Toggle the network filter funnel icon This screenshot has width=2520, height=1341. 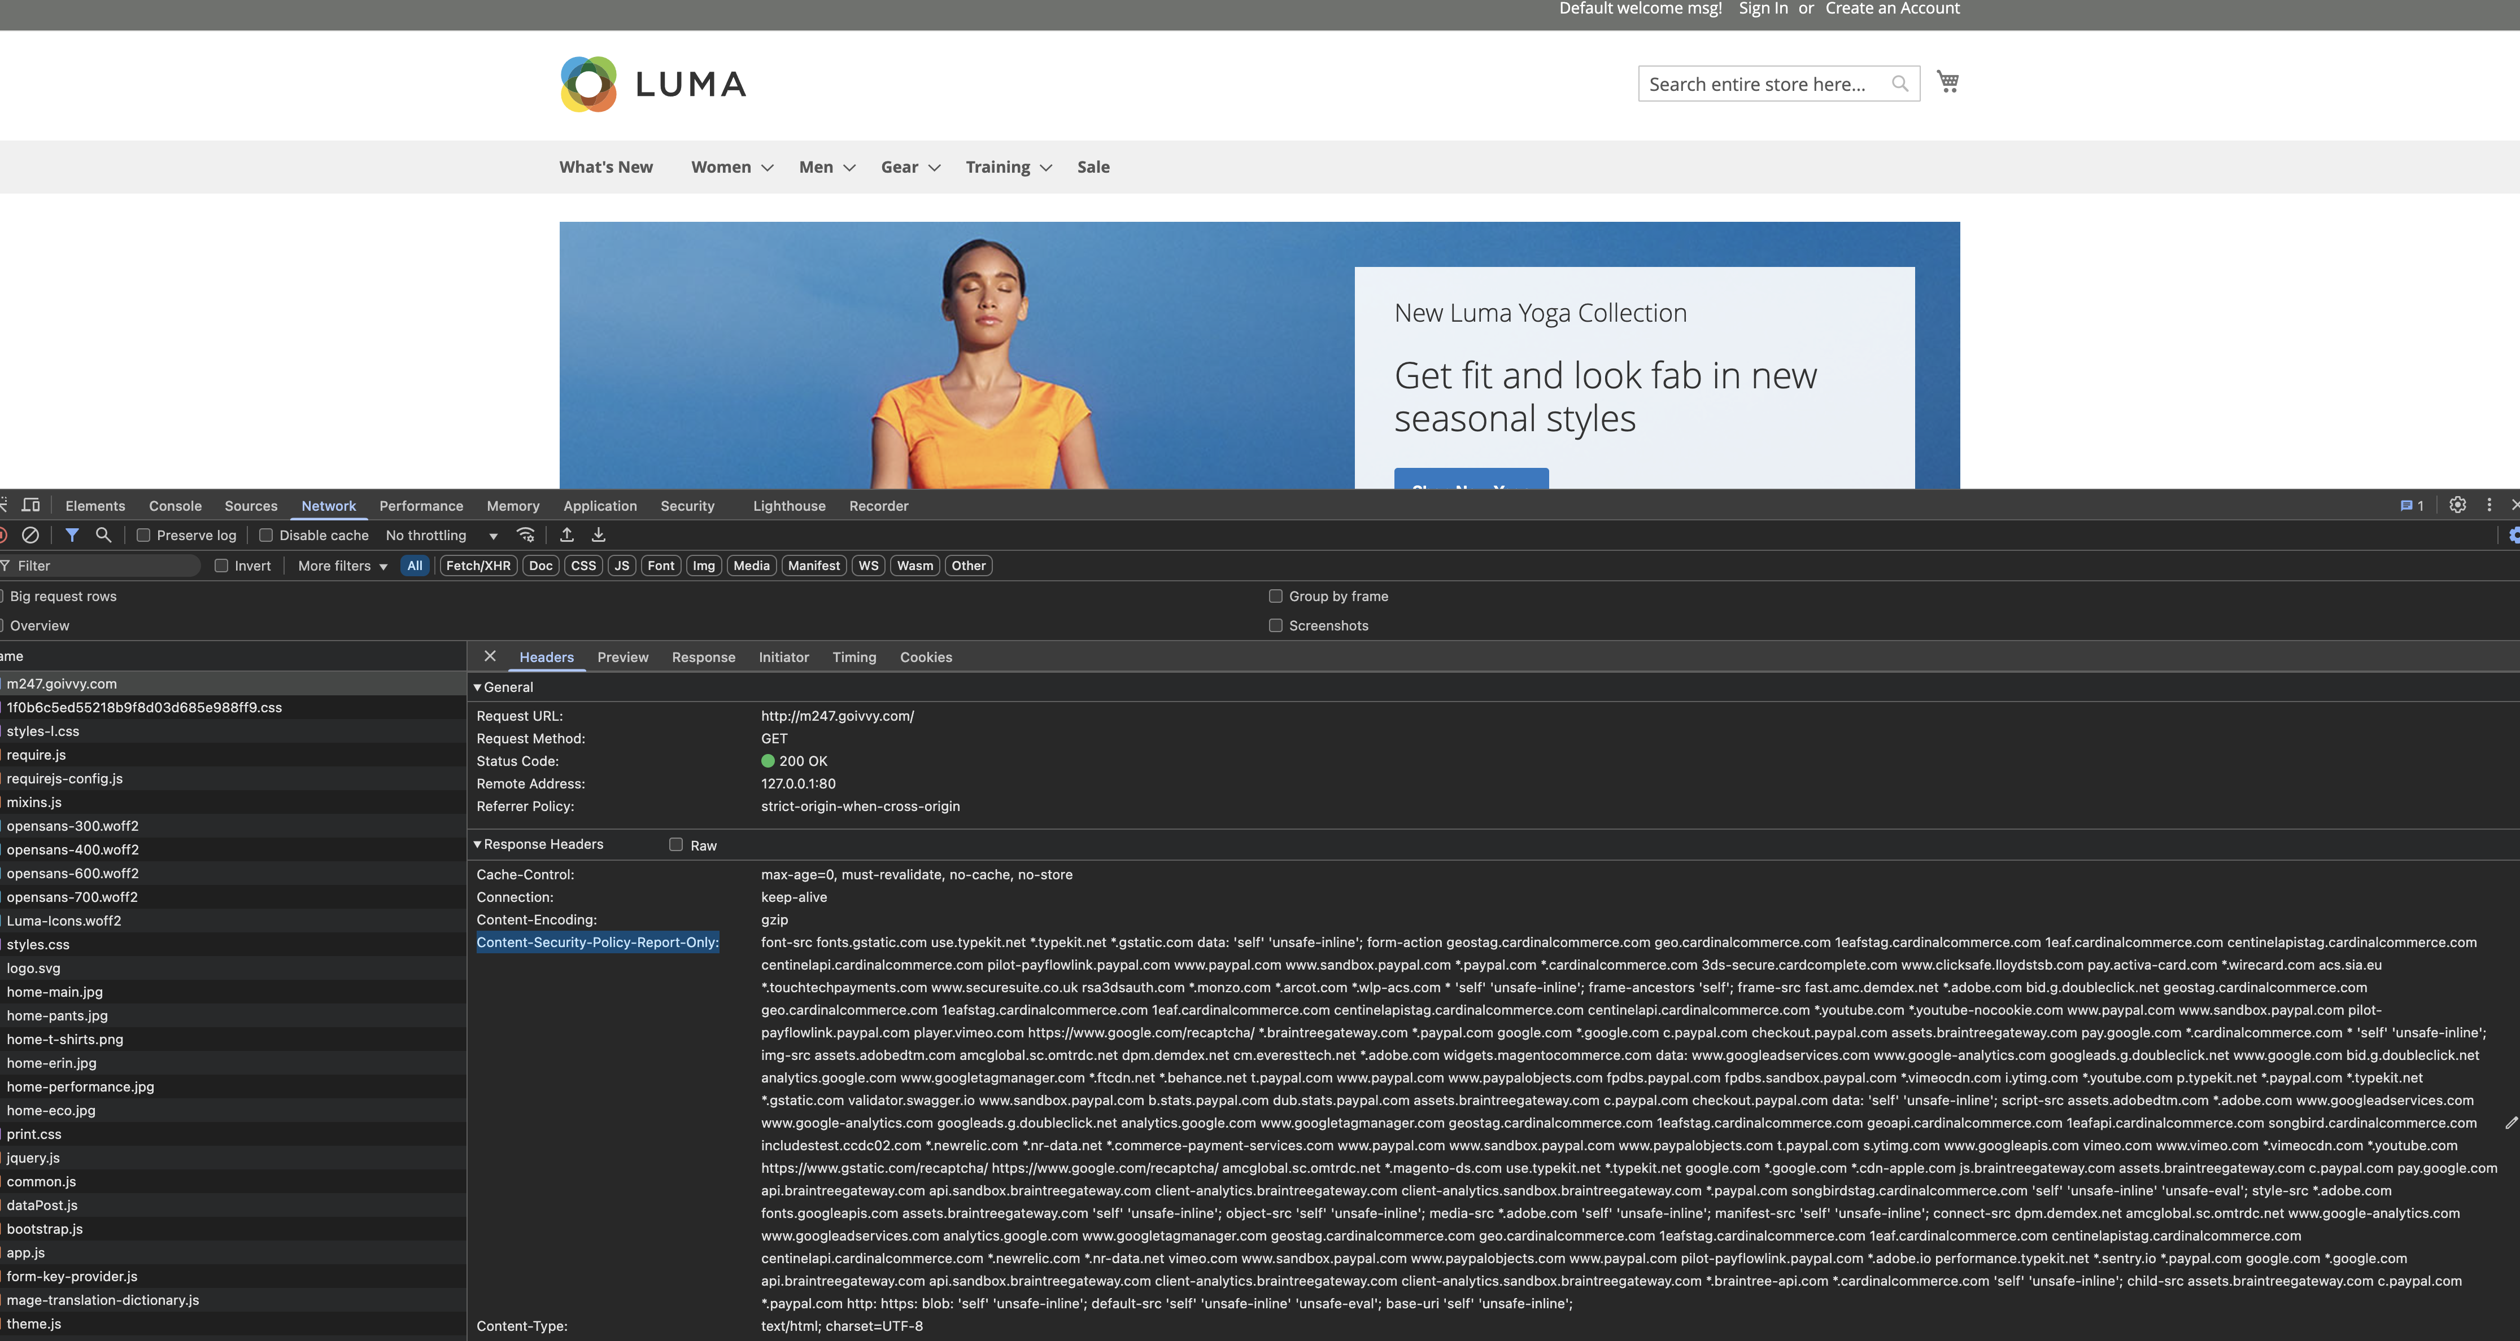(71, 534)
